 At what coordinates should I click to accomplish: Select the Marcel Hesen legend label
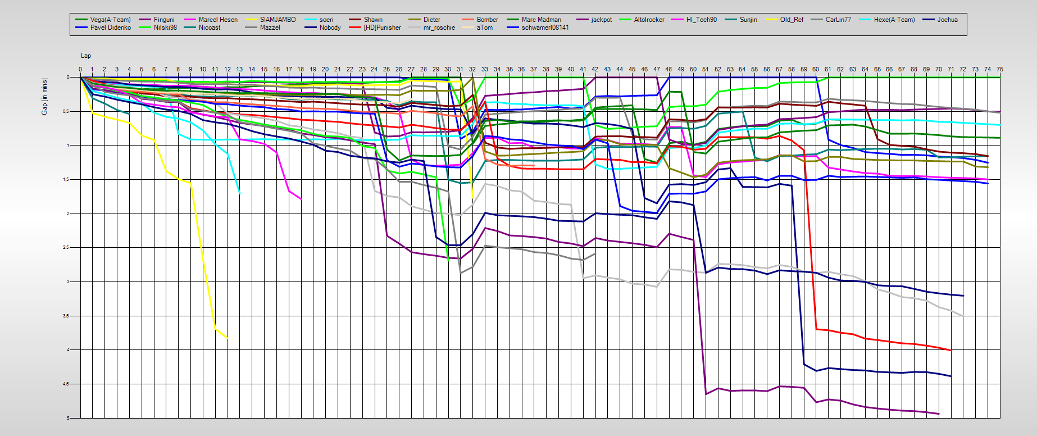point(218,20)
